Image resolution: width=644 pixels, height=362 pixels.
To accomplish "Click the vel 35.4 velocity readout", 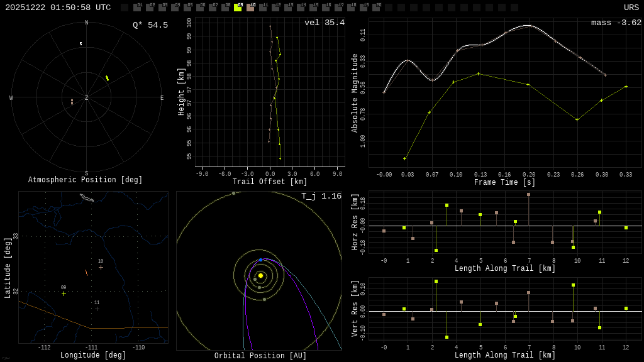I will click(x=325, y=23).
